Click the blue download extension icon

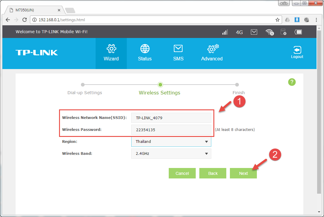click(x=297, y=20)
